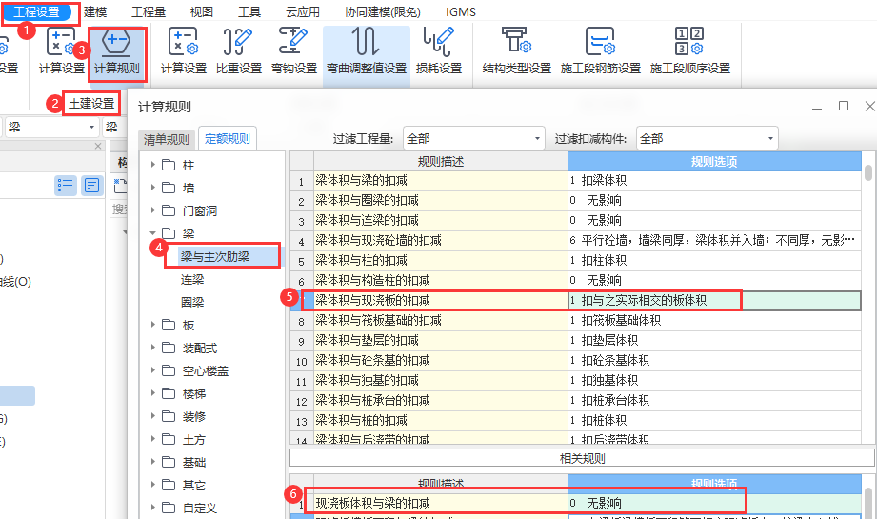
Task: Open the 比重设置 tool
Action: pos(239,51)
